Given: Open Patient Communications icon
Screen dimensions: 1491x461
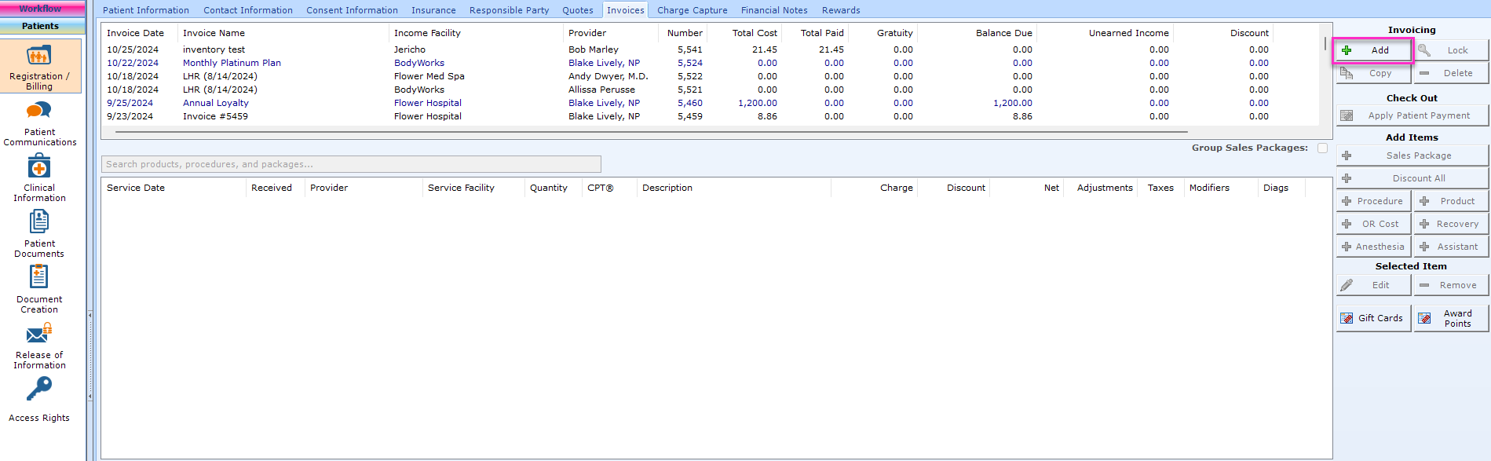Looking at the screenshot, I should [x=39, y=112].
